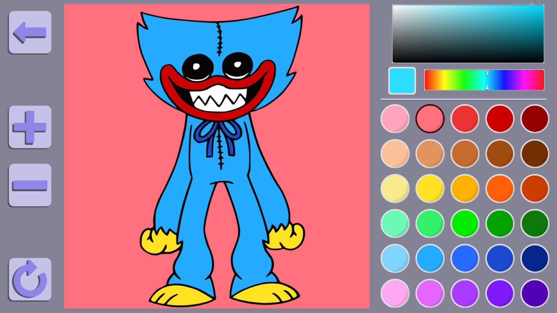Viewport: 557px width, 313px height.
Task: Select the dark navy blue swatch
Action: [534, 258]
